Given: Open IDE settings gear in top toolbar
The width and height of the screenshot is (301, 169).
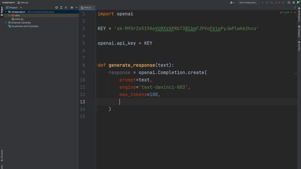Looking at the screenshot, I should tap(293, 2).
